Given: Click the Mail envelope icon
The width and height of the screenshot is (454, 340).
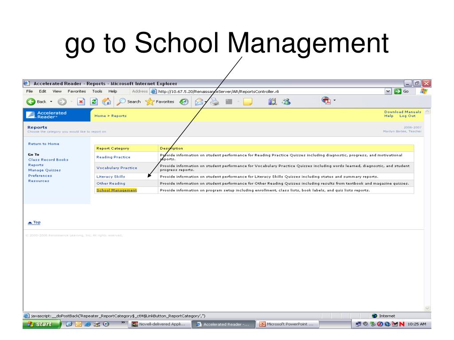Looking at the screenshot, I should point(199,102).
